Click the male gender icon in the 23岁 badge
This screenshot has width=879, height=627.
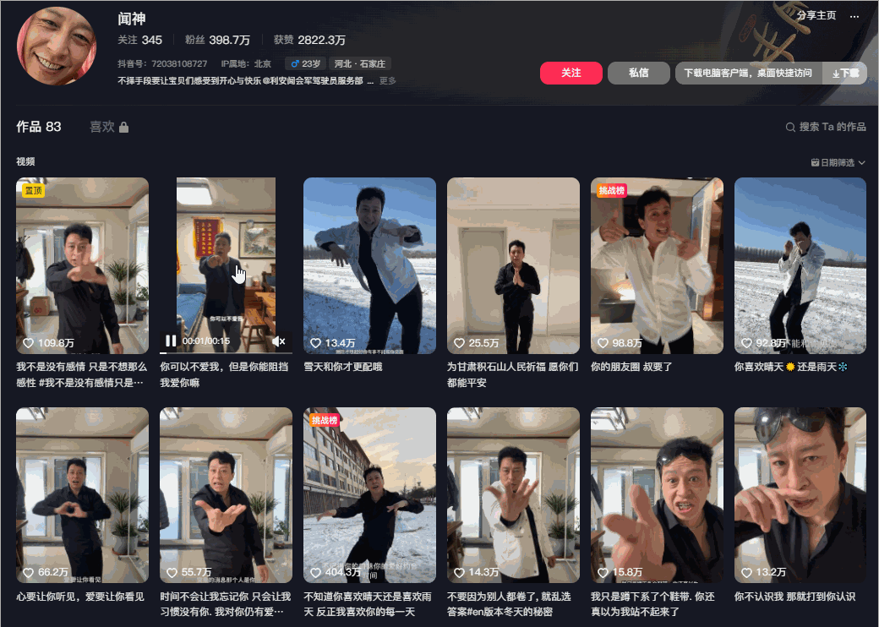coord(294,63)
